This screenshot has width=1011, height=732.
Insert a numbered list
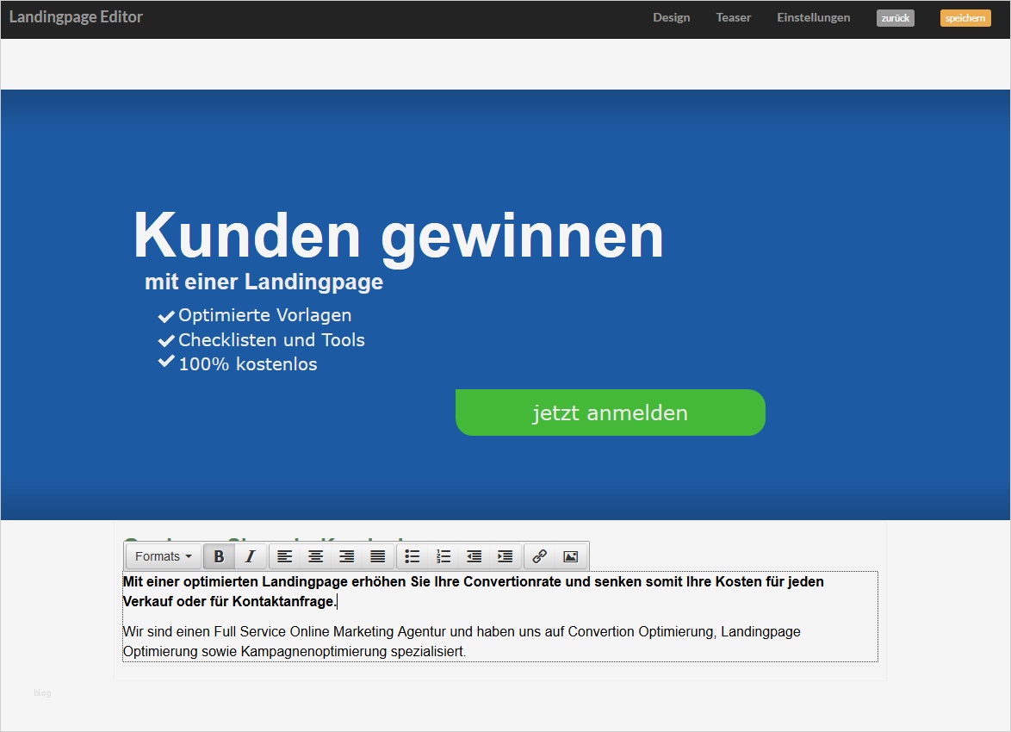[443, 556]
